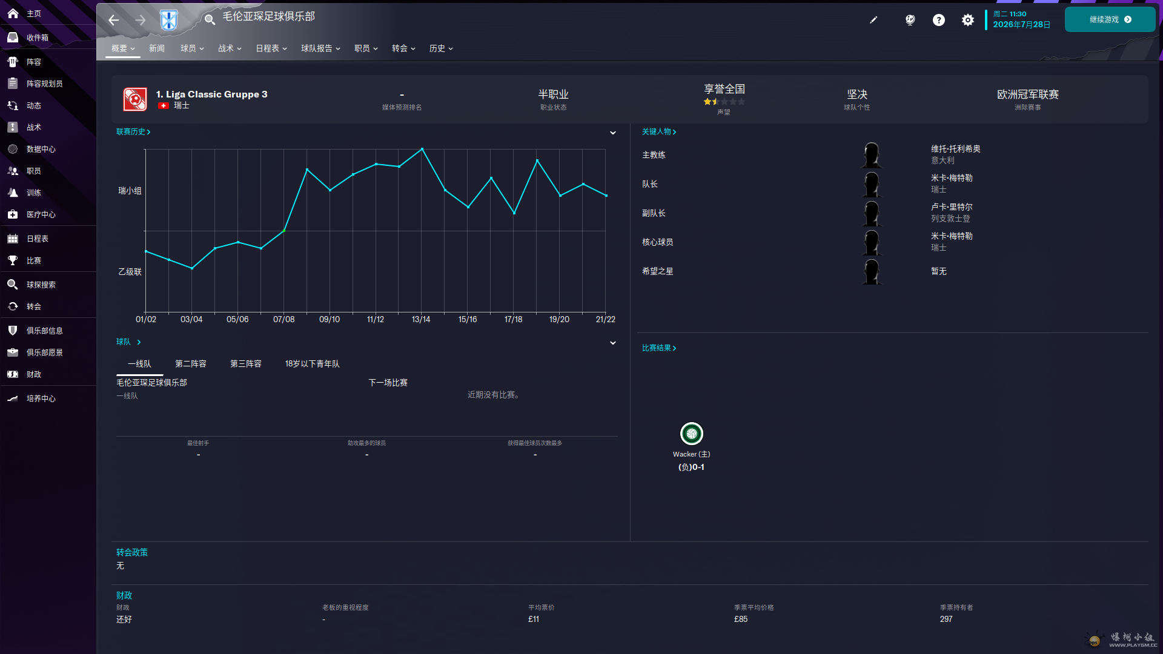The image size is (1163, 654).
Task: Click the 动态 dynamics icon
Action: [13, 105]
